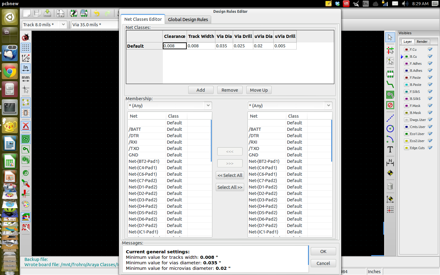Select the draw circle tool

click(390, 129)
